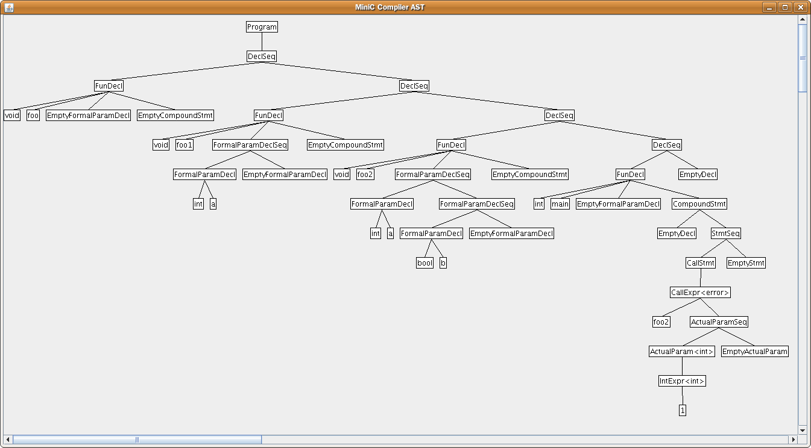This screenshot has height=448, width=811.
Task: Click the bool type node
Action: point(425,263)
